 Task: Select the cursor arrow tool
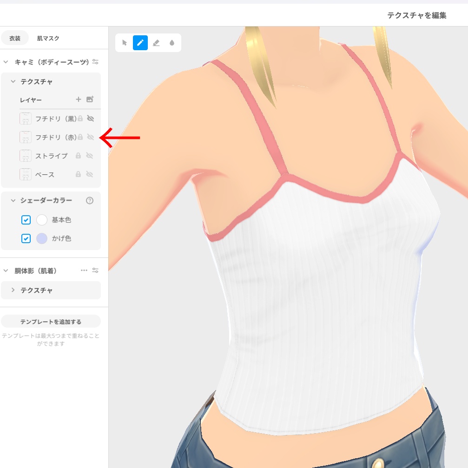tap(125, 43)
